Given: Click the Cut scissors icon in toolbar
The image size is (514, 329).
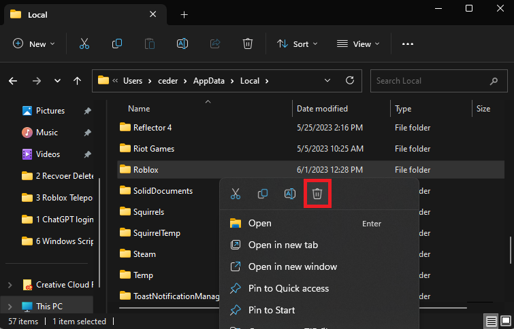Looking at the screenshot, I should point(84,44).
